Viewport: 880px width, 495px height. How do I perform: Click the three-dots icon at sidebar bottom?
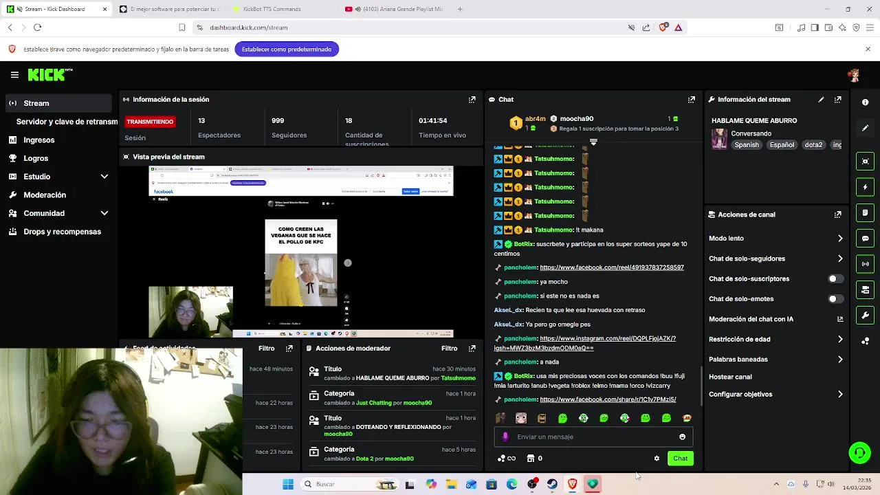(865, 341)
